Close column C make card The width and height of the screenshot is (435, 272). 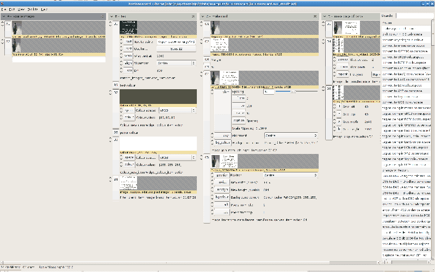(x=315, y=17)
